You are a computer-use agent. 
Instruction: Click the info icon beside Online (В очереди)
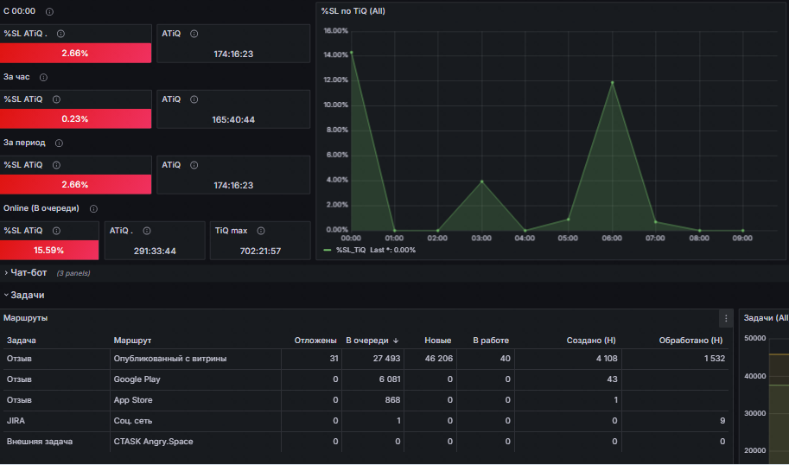tap(93, 209)
